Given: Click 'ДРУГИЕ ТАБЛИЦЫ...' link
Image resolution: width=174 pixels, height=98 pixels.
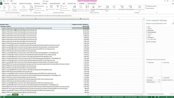Looking at the screenshot, I should click(x=151, y=42).
